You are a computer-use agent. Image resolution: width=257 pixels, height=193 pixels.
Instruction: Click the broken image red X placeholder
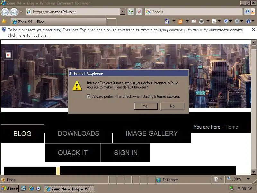tap(8, 55)
